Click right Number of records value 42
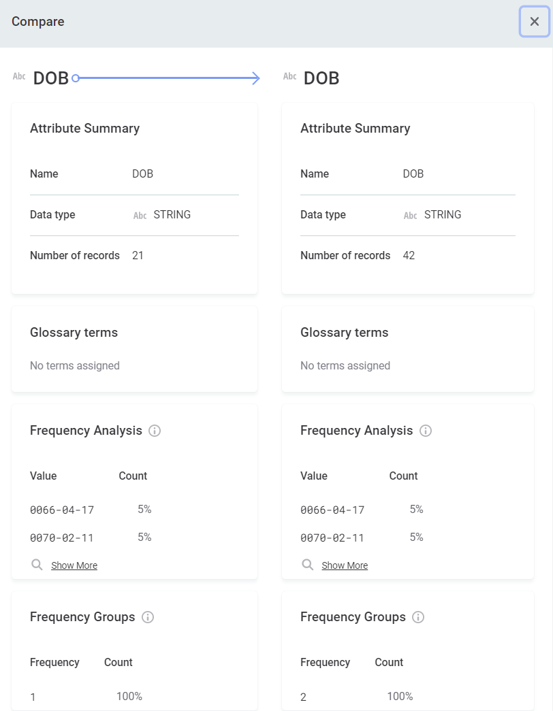Viewport: 553px width, 711px height. click(409, 256)
